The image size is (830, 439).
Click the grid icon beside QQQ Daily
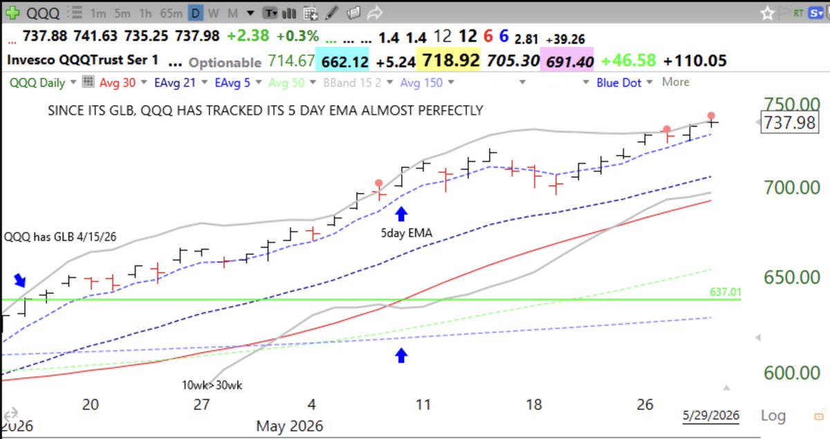click(x=88, y=82)
